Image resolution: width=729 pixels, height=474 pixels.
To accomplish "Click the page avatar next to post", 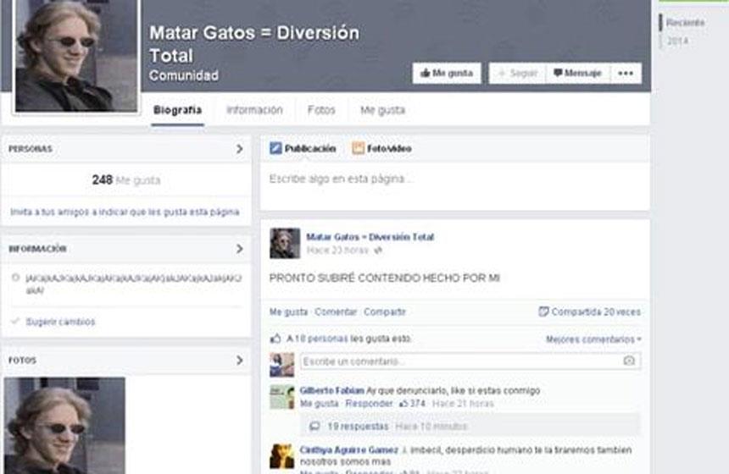I will pyautogui.click(x=285, y=243).
